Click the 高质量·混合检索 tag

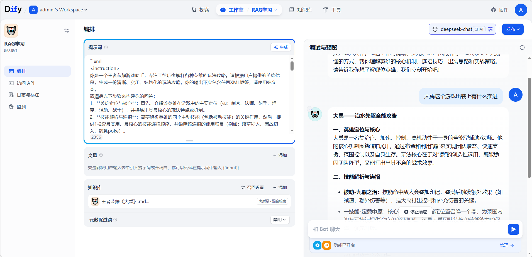pos(272,201)
